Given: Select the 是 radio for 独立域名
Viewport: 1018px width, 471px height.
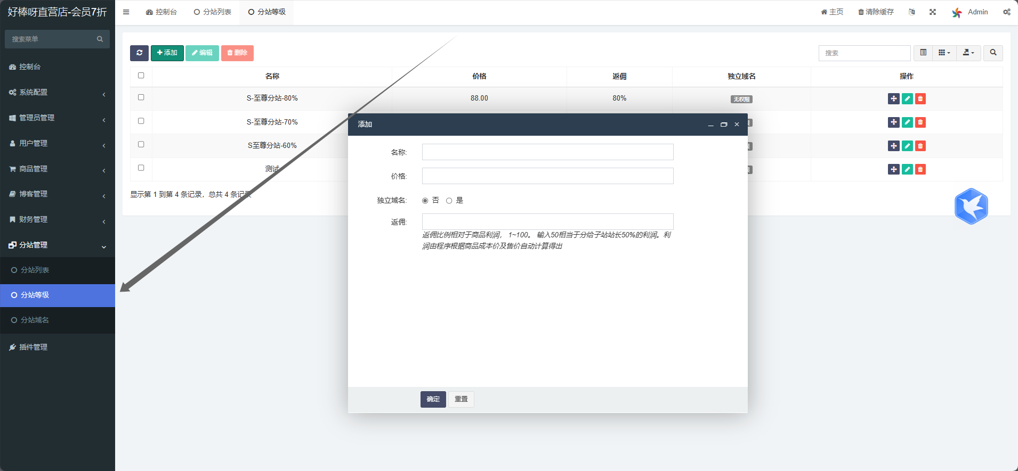Looking at the screenshot, I should pos(449,201).
